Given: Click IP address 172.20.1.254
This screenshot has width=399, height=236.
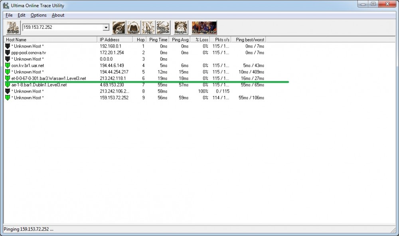Looking at the screenshot, I should click(x=112, y=53).
